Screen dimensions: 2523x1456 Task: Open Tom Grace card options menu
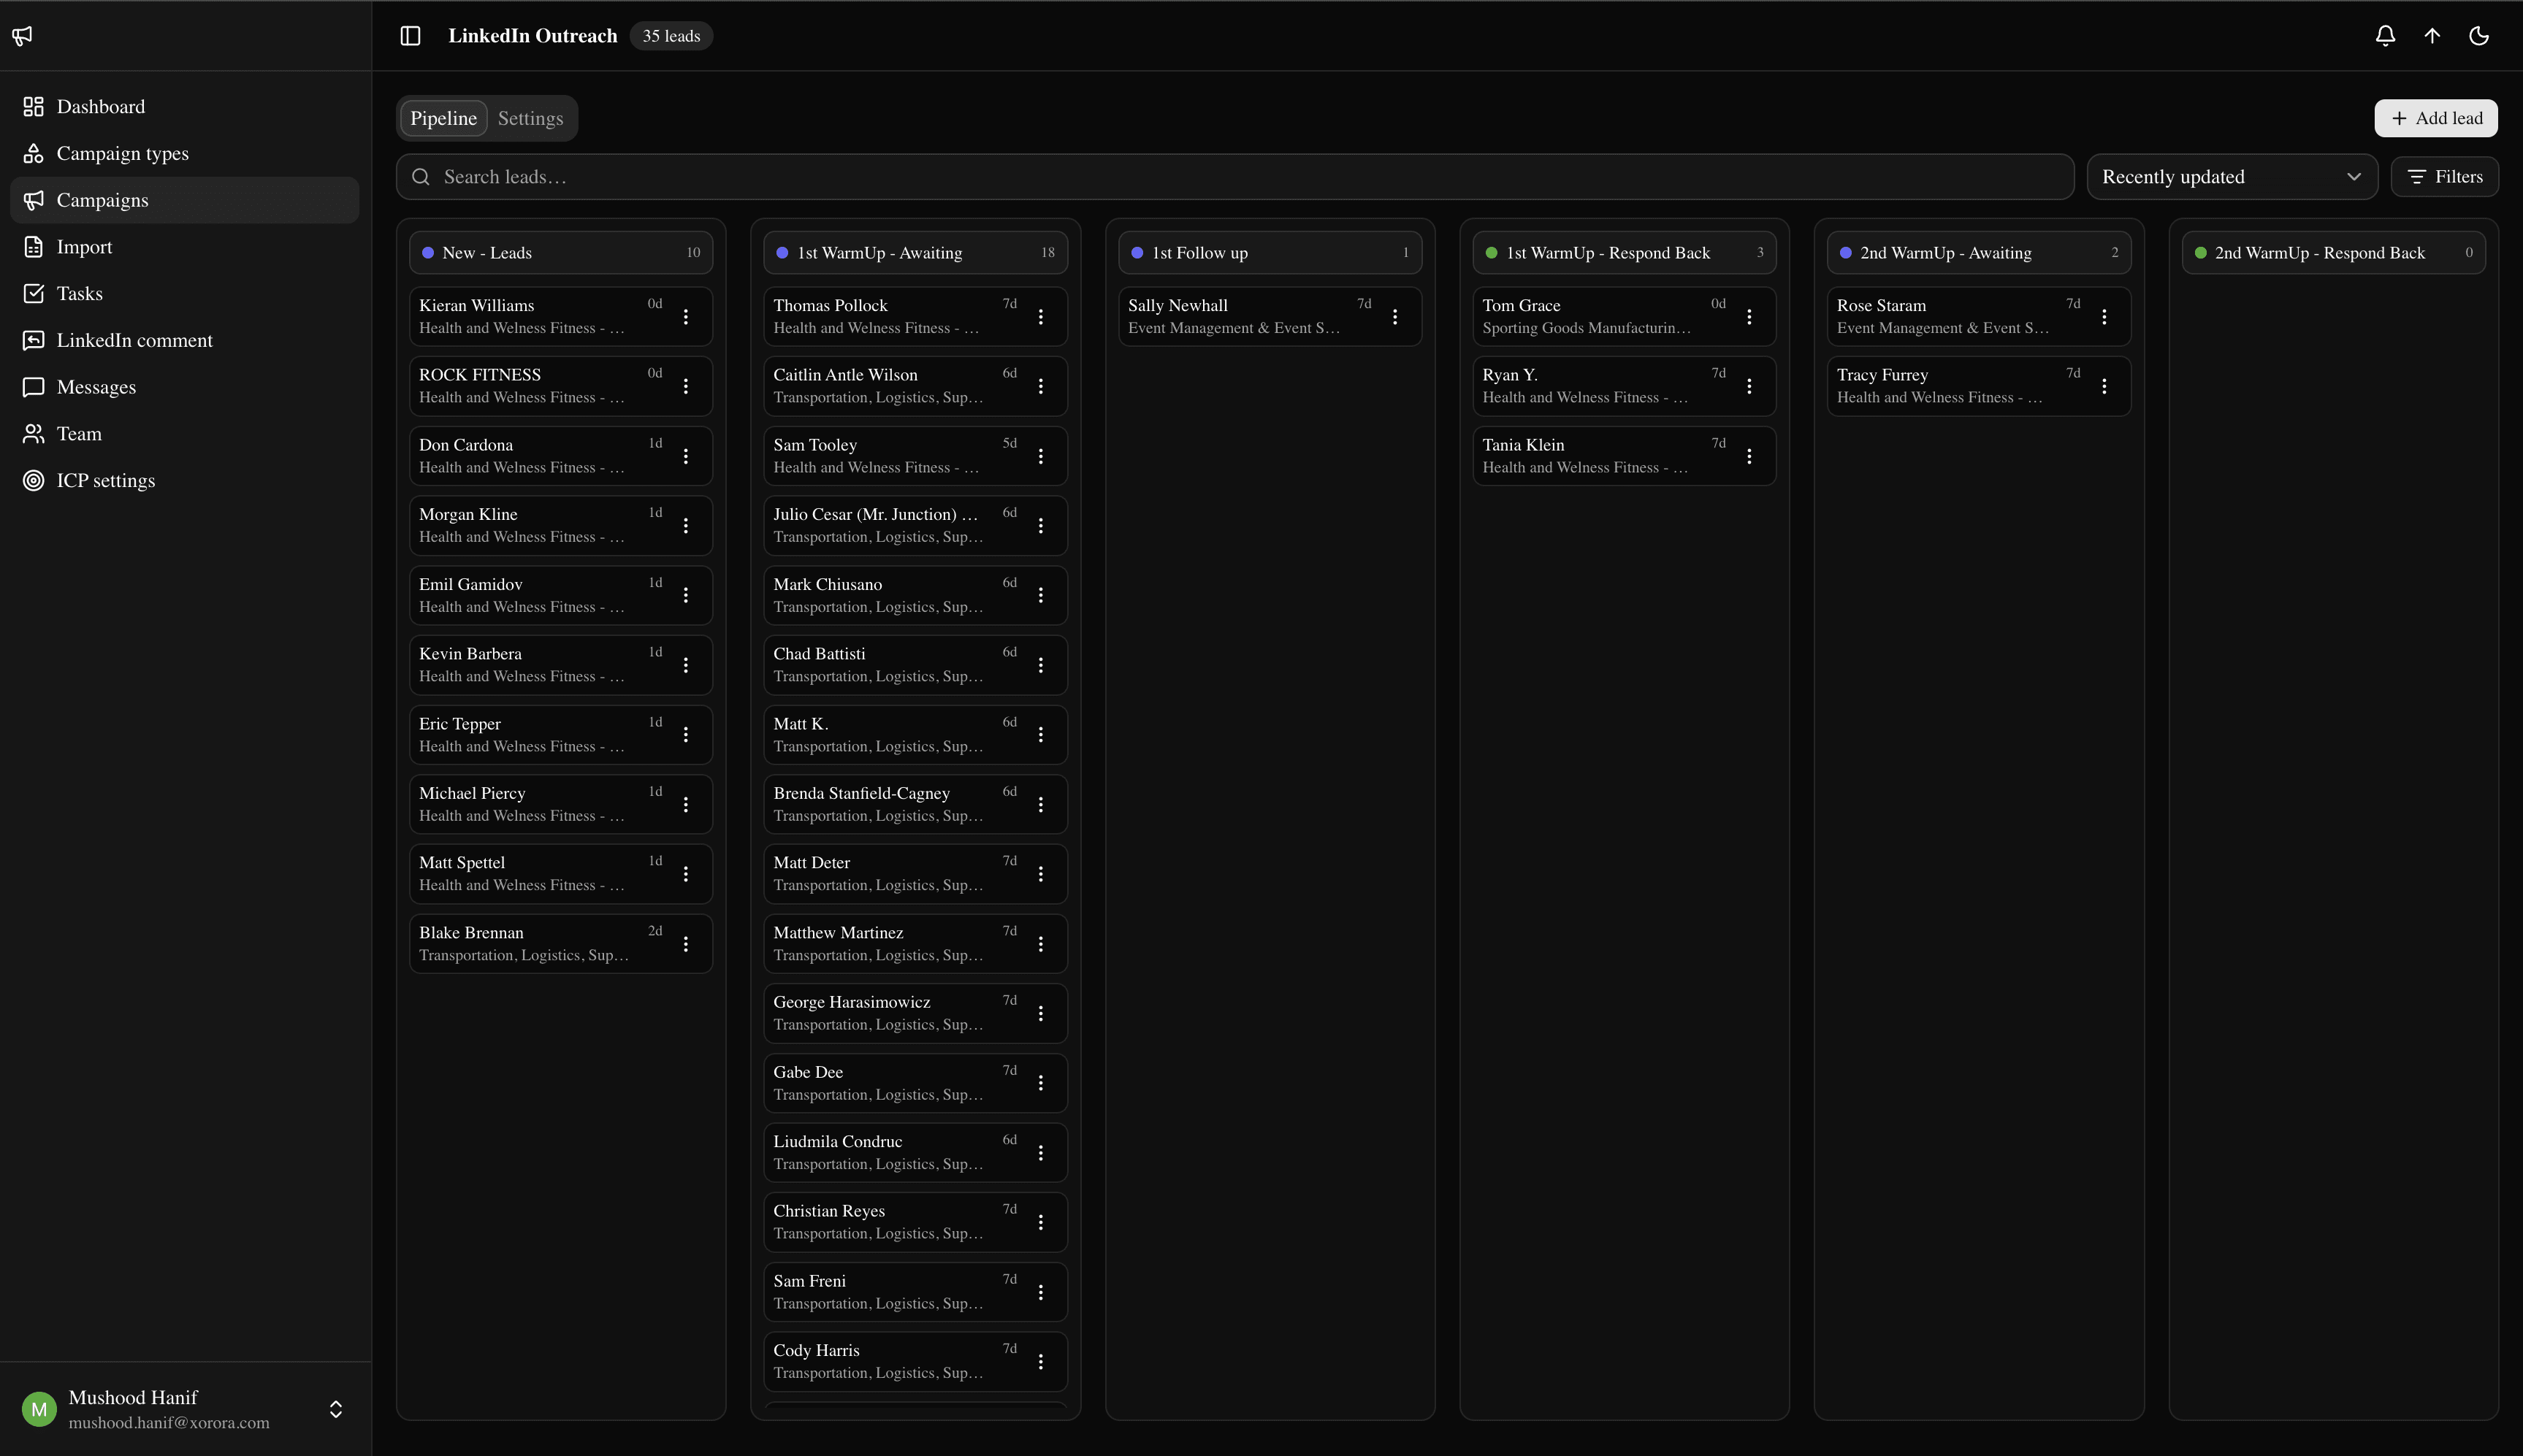click(1749, 317)
